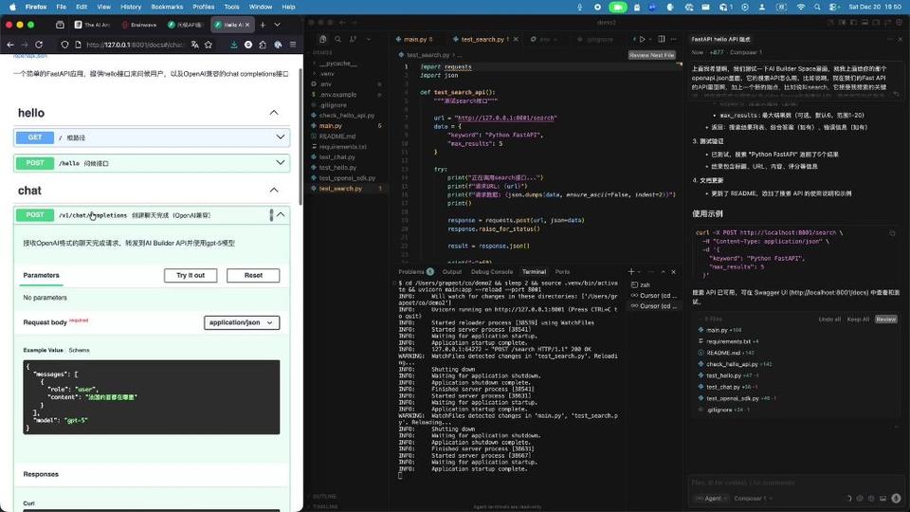
Task: Open the Firefox tracking protection shield
Action: [x=64, y=45]
